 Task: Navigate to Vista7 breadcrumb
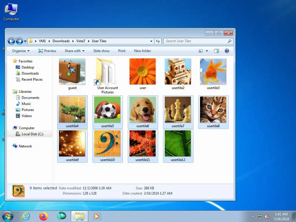pyautogui.click(x=81, y=41)
